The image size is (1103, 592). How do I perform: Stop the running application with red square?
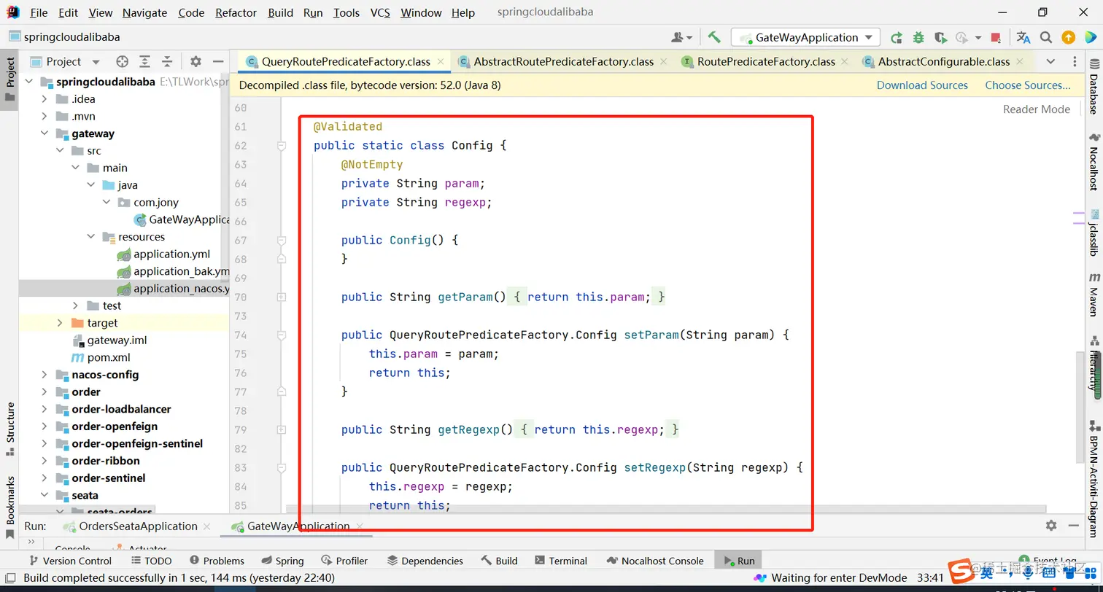(x=996, y=37)
